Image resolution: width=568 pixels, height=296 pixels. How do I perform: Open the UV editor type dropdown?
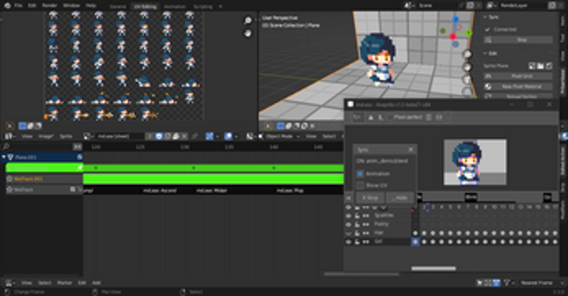(x=9, y=136)
